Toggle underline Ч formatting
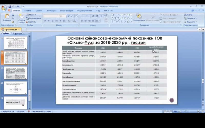Viewport: 205px width, 128px height. point(53,21)
